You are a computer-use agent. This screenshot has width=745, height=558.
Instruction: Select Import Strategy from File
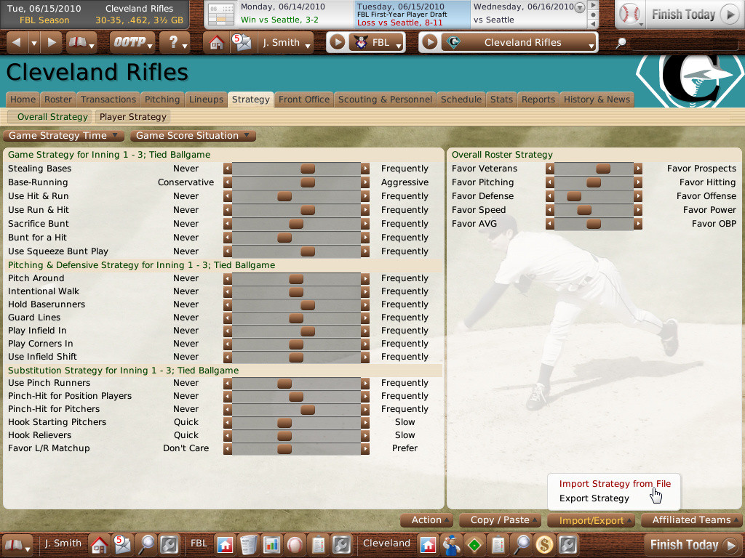tap(613, 483)
